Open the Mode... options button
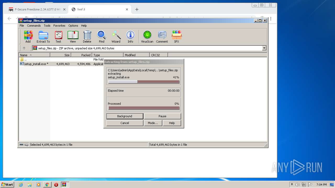The image size is (335, 188). 153,123
